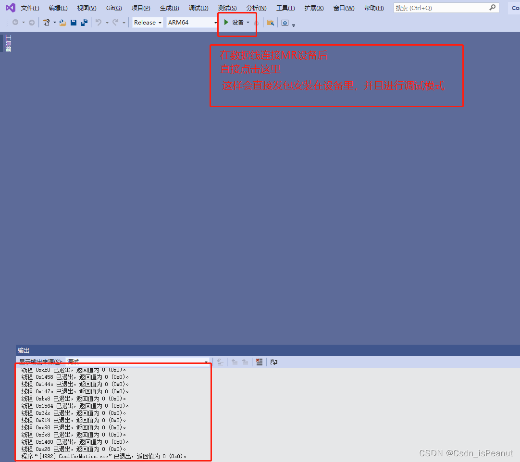Click the save file icon

(x=74, y=23)
